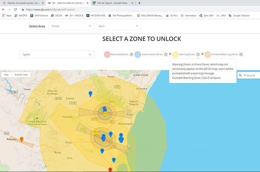Click the 'Villar del Arzobispo' map label
The image size is (260, 172).
click(x=52, y=92)
